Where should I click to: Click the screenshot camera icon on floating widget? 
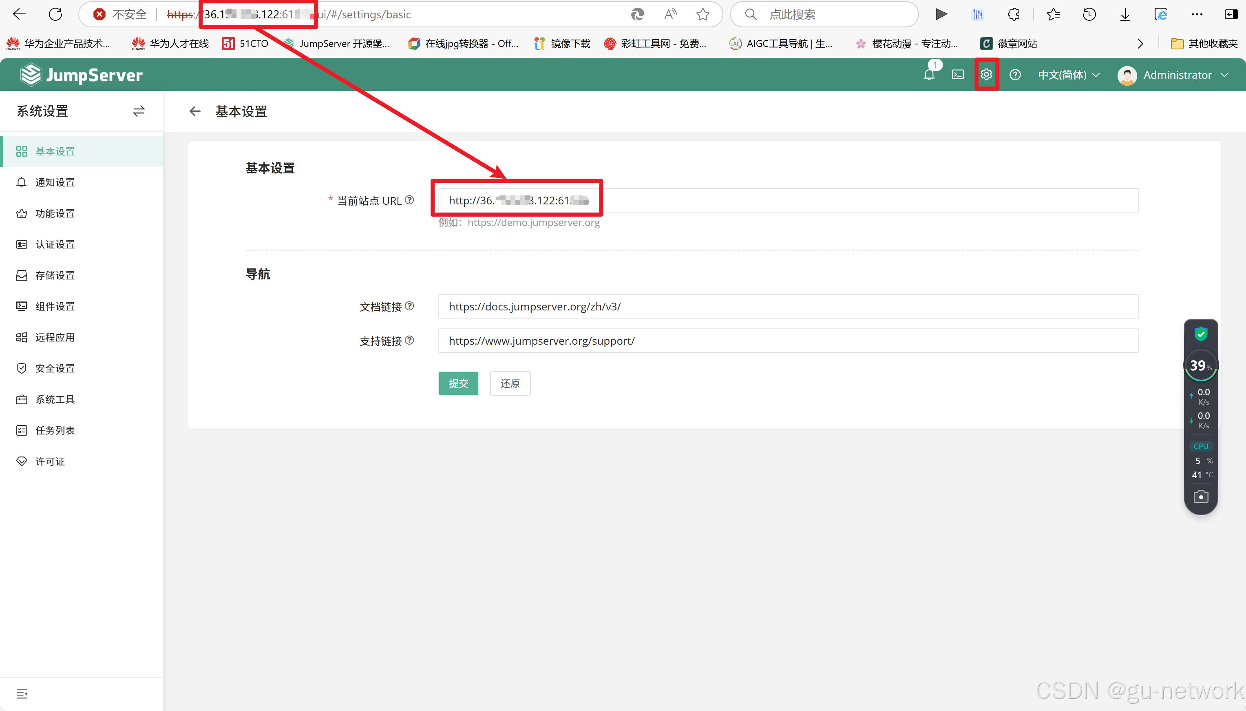tap(1201, 496)
